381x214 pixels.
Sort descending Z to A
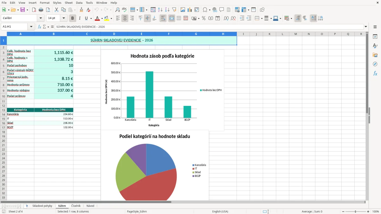pos(167,10)
